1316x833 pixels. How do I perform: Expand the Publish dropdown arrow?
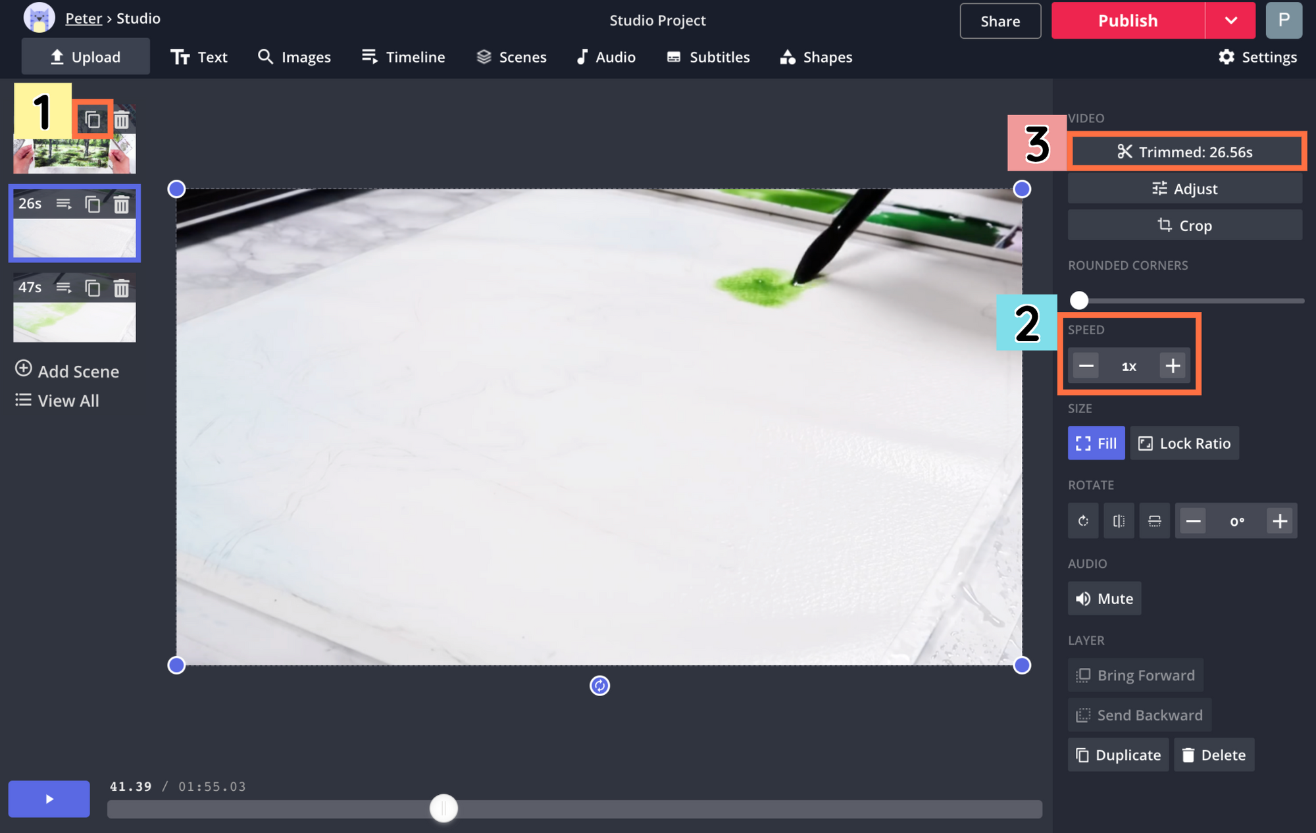pos(1230,20)
